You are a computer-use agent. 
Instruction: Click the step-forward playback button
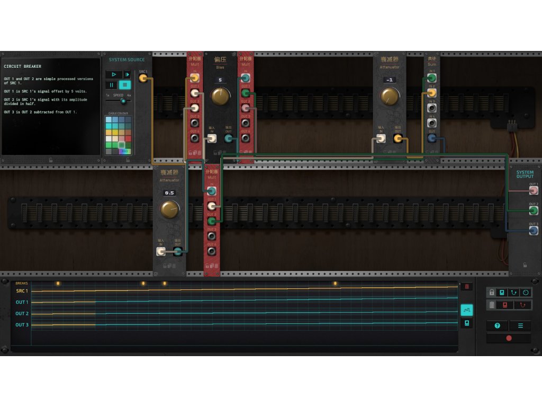click(x=127, y=75)
